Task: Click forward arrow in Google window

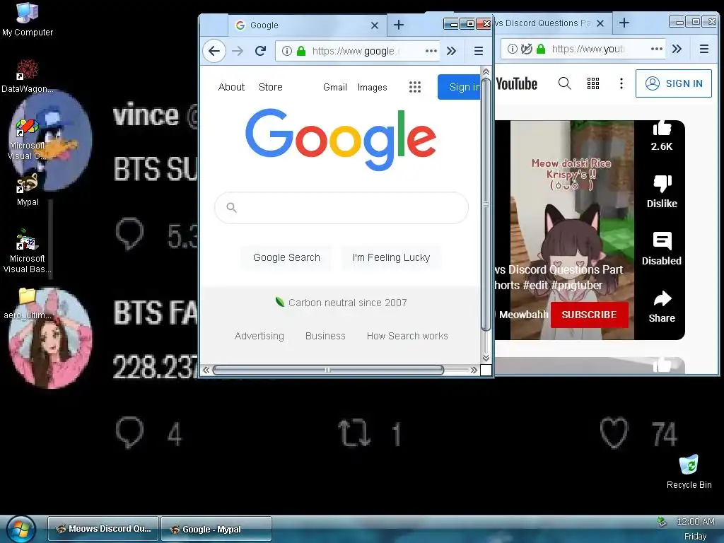Action: [238, 51]
